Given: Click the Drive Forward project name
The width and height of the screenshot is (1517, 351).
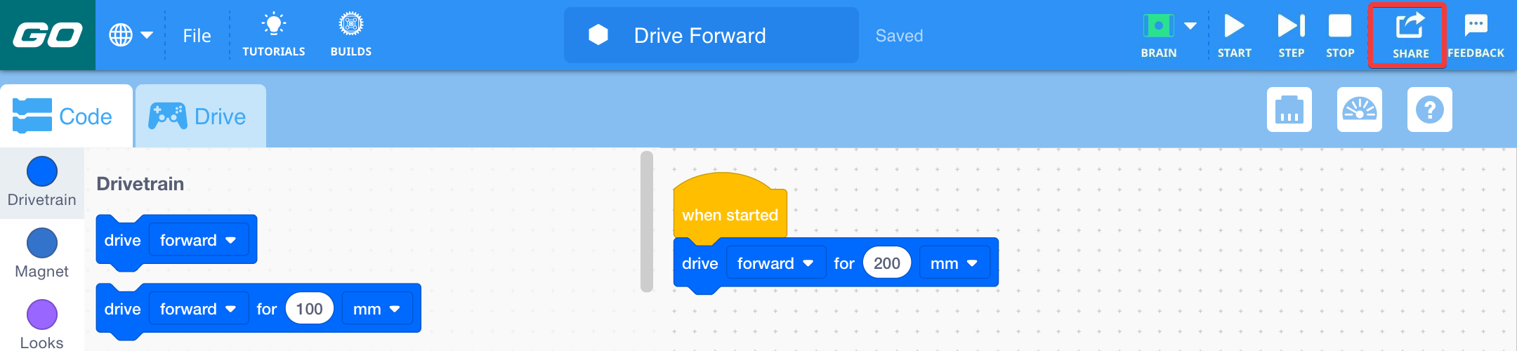Looking at the screenshot, I should [700, 36].
